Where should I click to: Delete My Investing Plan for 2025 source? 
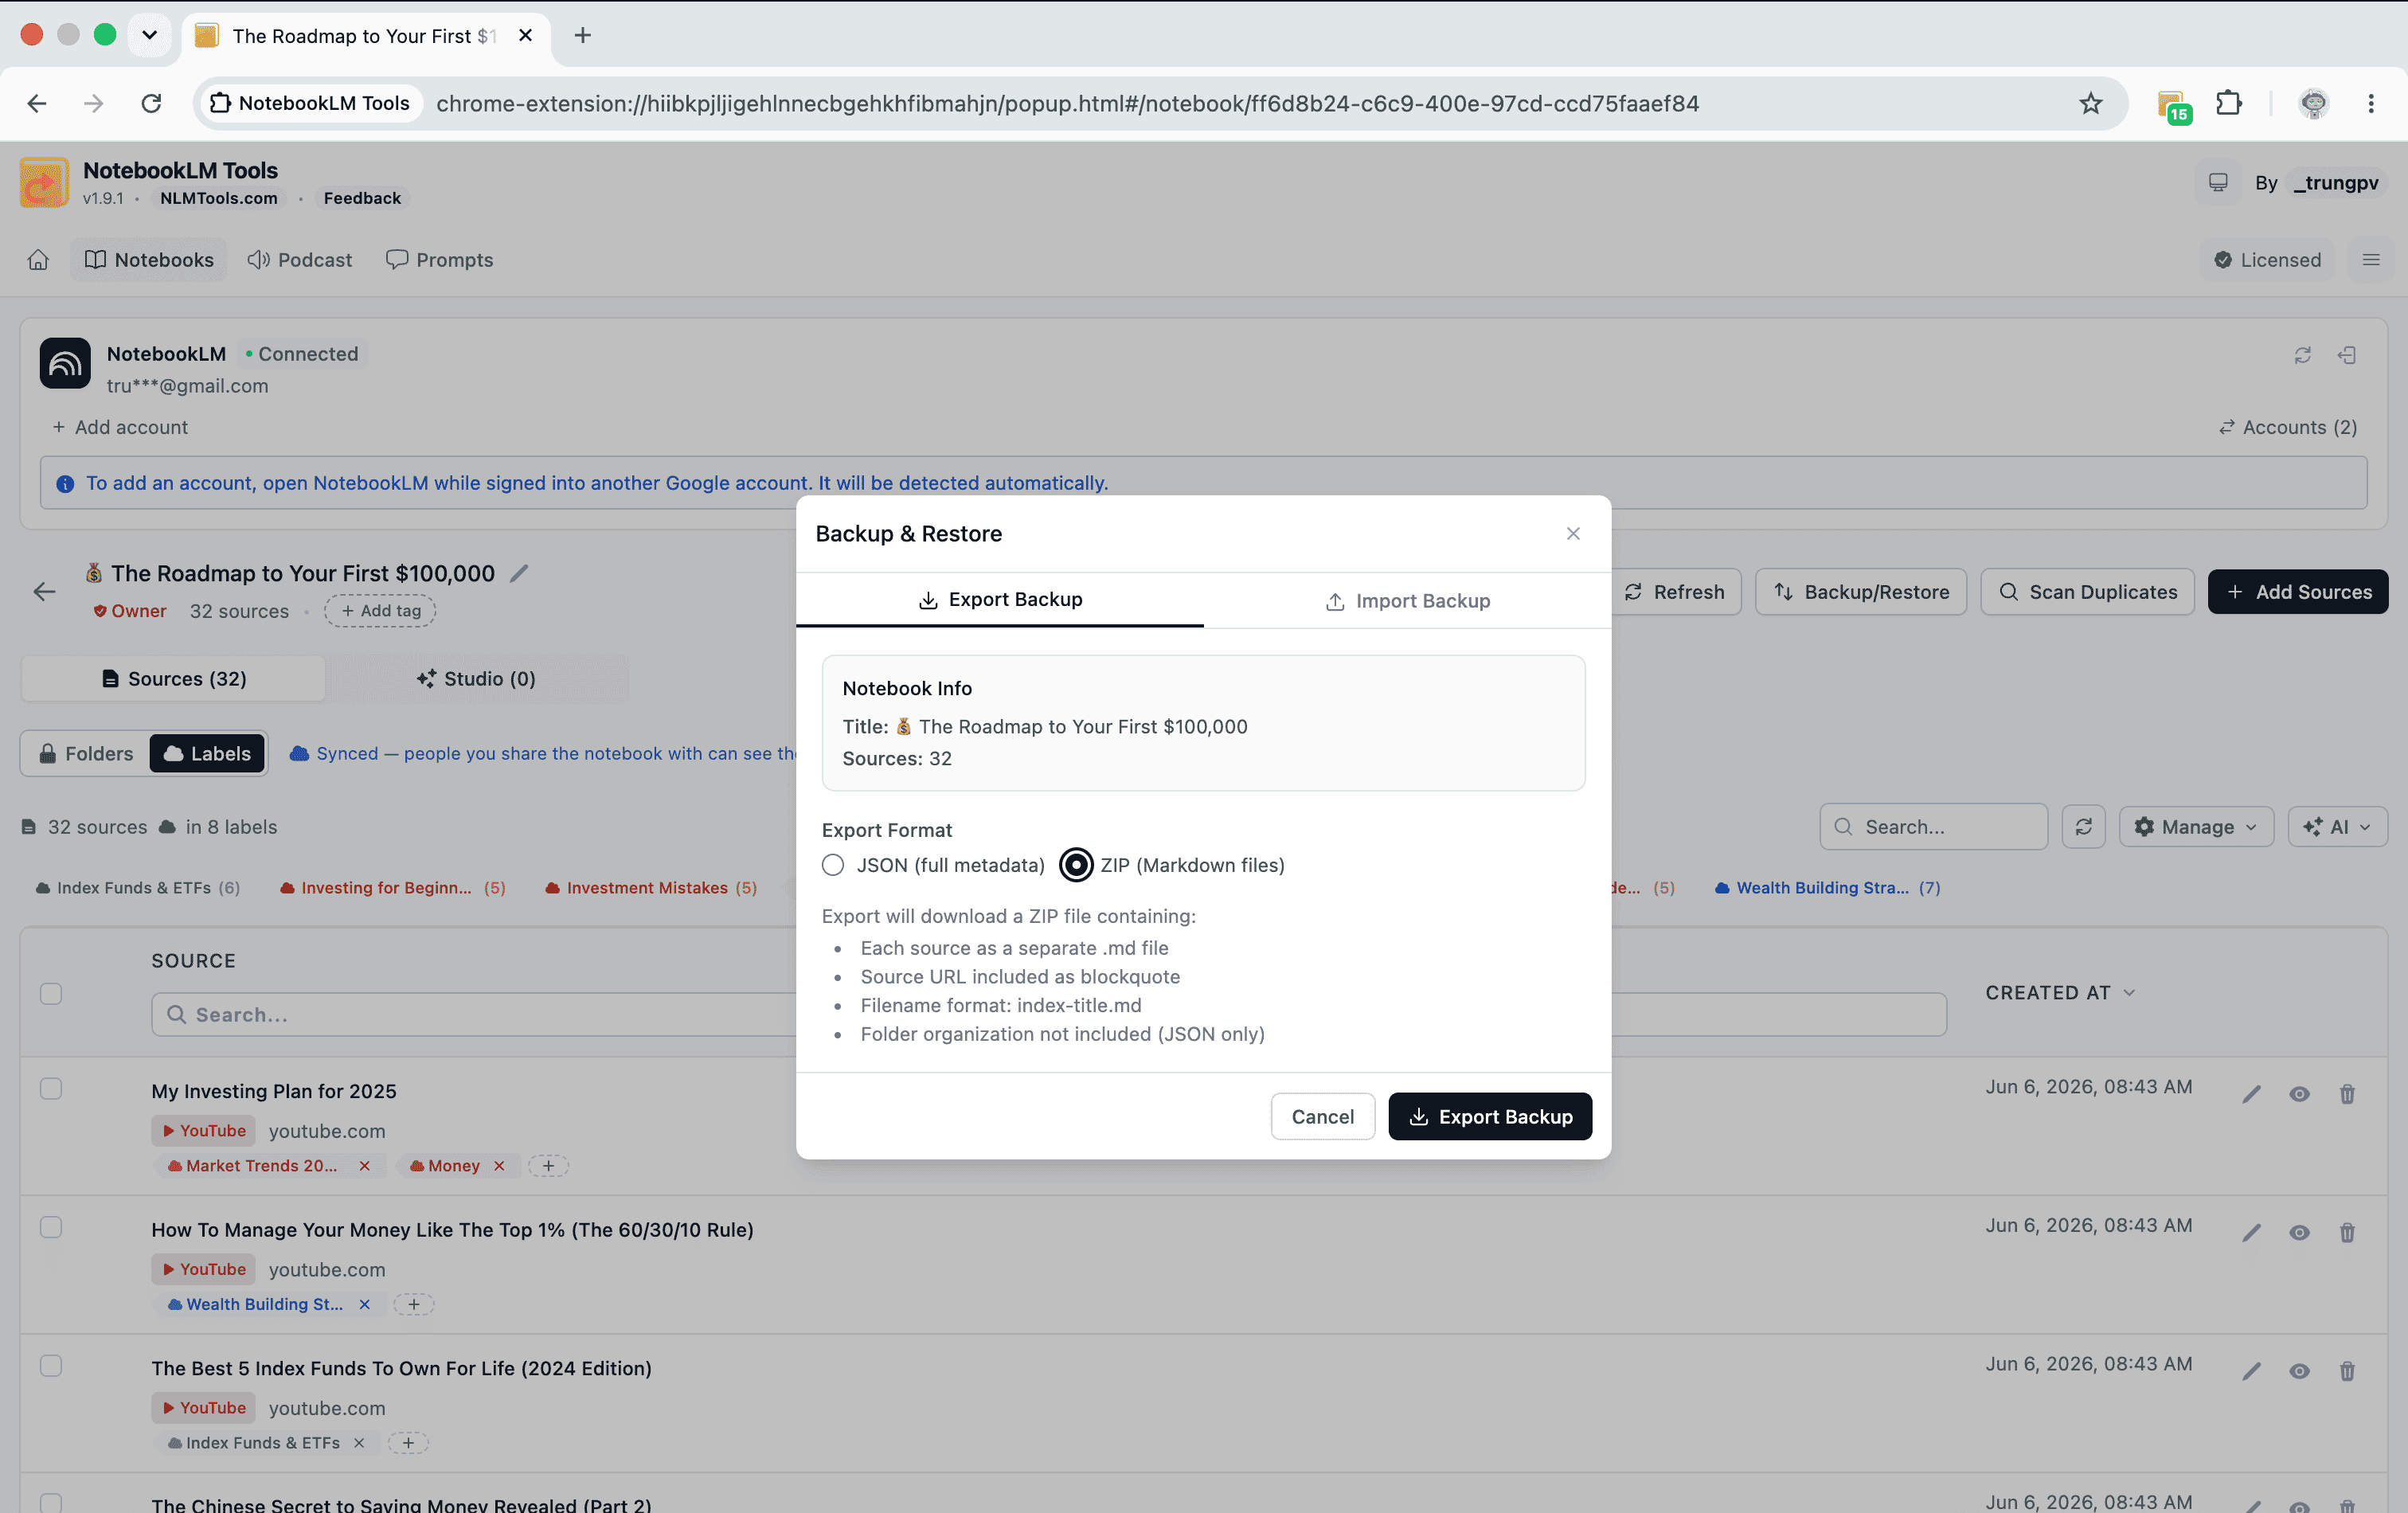pyautogui.click(x=2347, y=1094)
